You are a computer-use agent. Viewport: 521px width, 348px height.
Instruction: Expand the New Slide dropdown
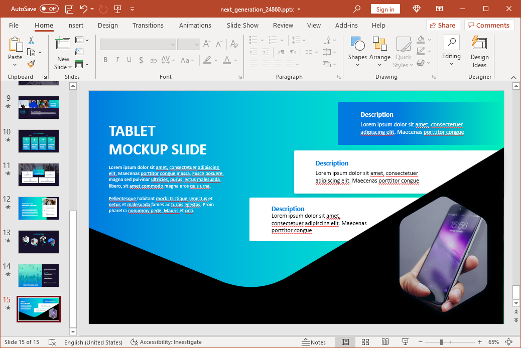click(63, 67)
